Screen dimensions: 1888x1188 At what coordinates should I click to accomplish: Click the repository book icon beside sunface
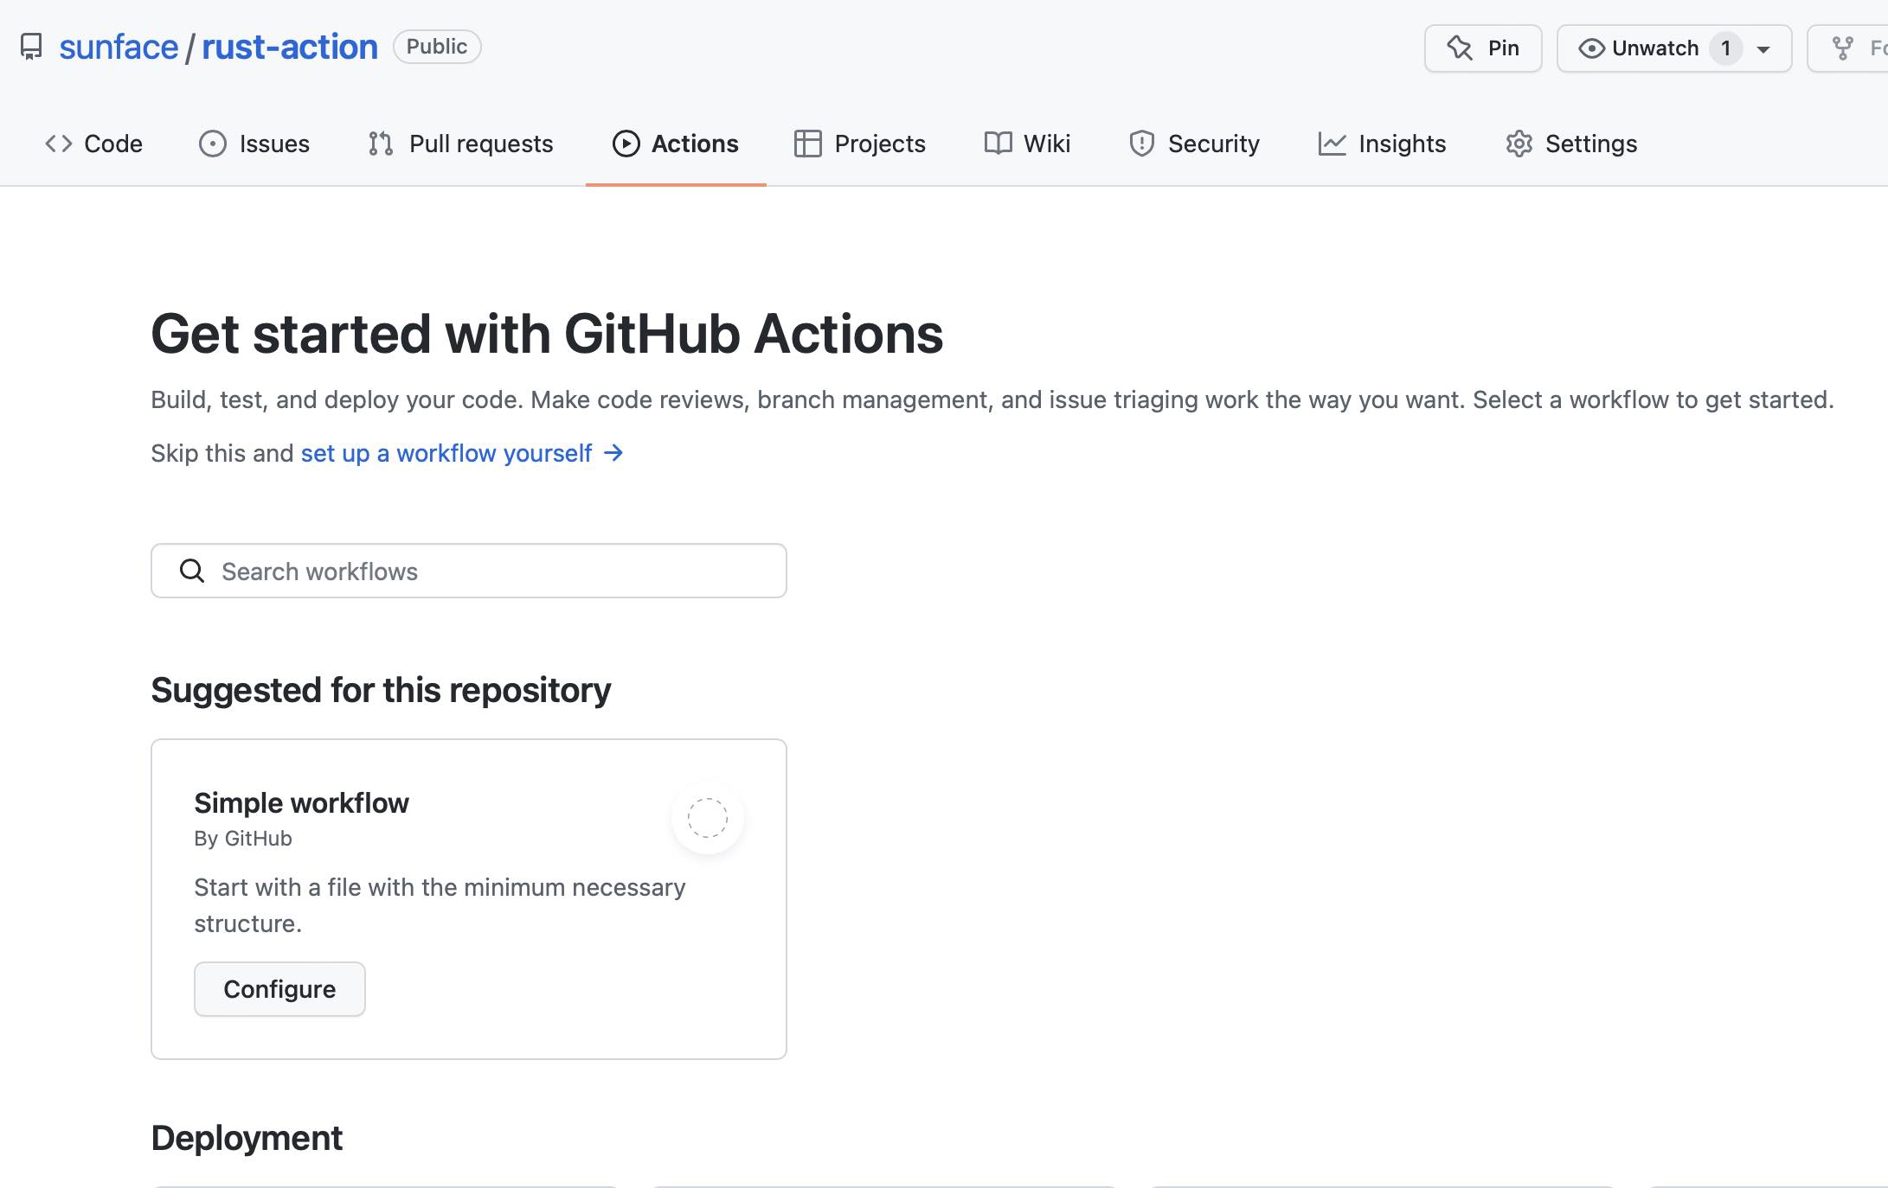point(31,47)
